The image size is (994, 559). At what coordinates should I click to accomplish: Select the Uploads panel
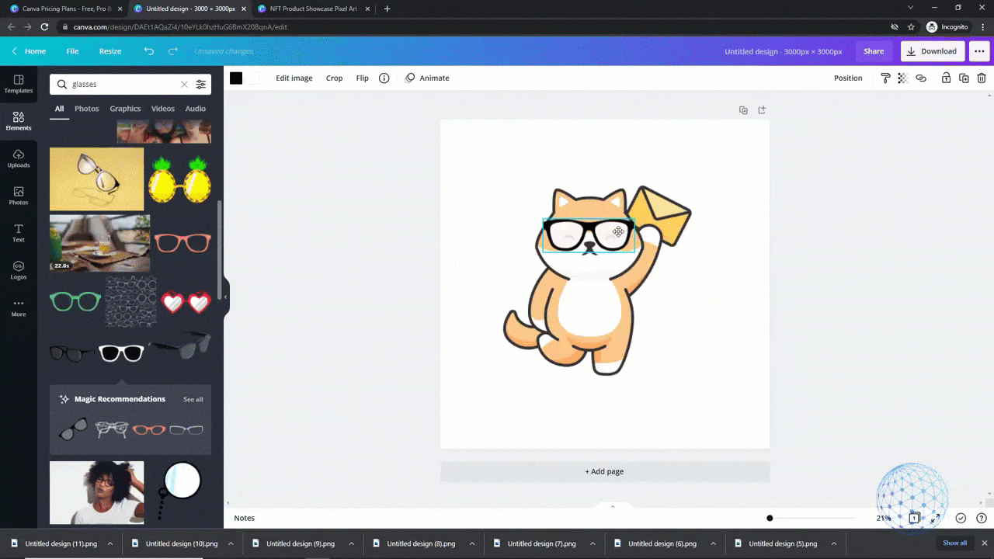coord(18,159)
